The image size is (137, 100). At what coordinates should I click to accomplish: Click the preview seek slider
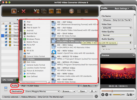click(118, 91)
